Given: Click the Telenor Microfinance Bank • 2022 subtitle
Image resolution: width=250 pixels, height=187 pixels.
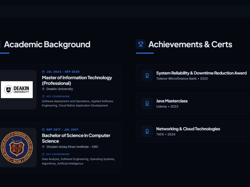Looking at the screenshot, I should coord(182,79).
